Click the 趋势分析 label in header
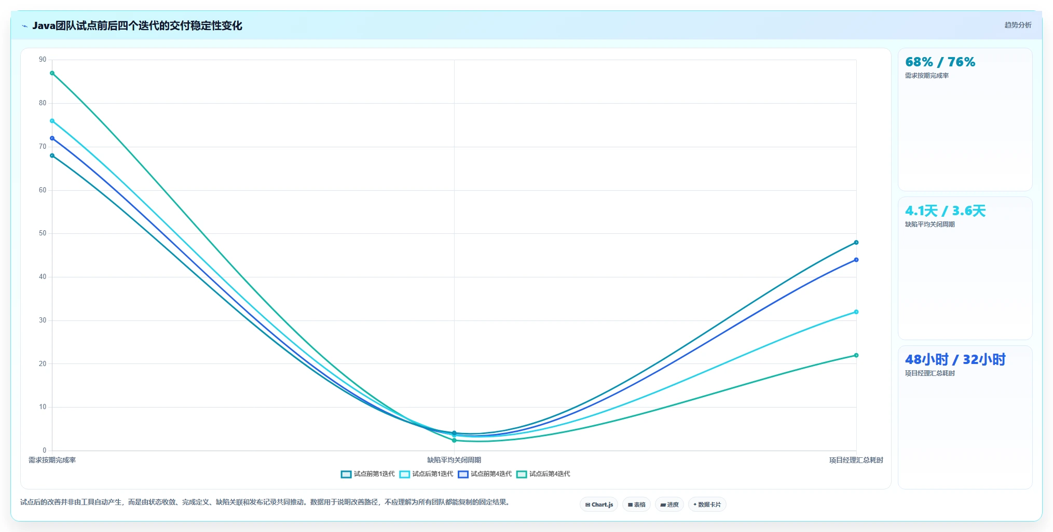Image resolution: width=1053 pixels, height=532 pixels. pos(1018,25)
